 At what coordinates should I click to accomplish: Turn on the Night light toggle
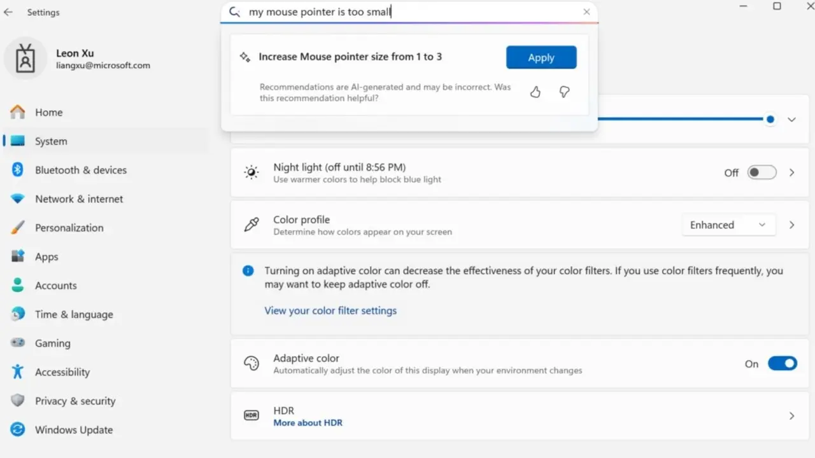762,172
